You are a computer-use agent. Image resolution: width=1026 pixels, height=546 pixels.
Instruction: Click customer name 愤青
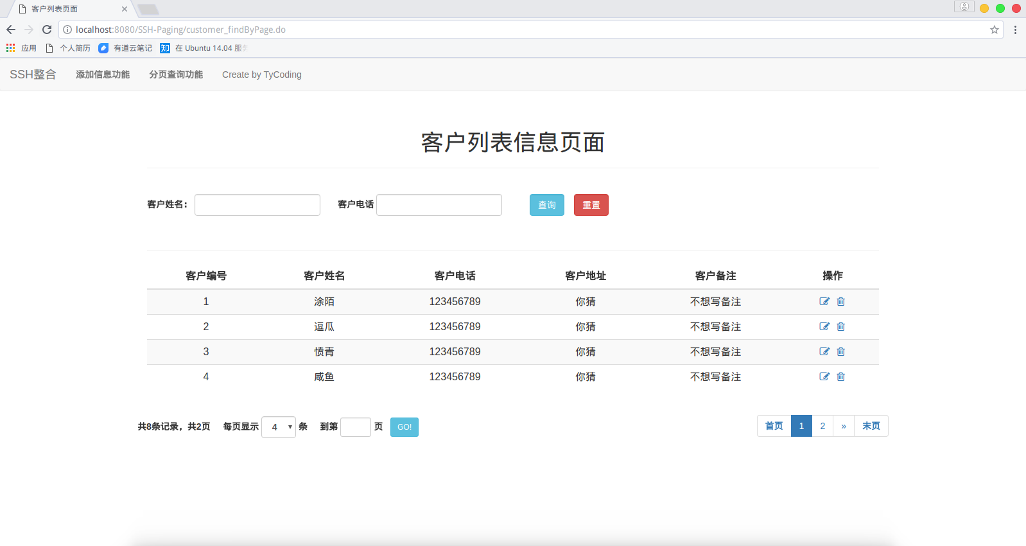tap(324, 351)
